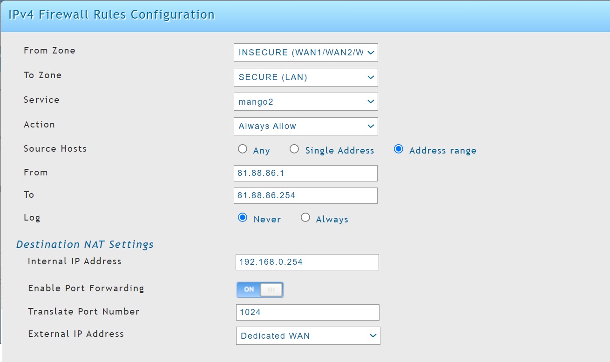This screenshot has height=362, width=610.
Task: Click the From address field containing 81.88.86.1
Action: (x=305, y=173)
